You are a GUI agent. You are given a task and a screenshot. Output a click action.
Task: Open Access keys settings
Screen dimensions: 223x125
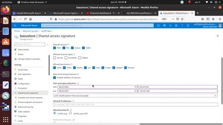23,69
